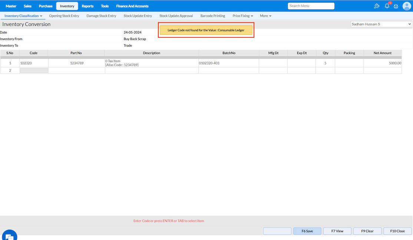Image resolution: width=413 pixels, height=240 pixels.
Task: Click the F10 Close button
Action: pos(397,231)
